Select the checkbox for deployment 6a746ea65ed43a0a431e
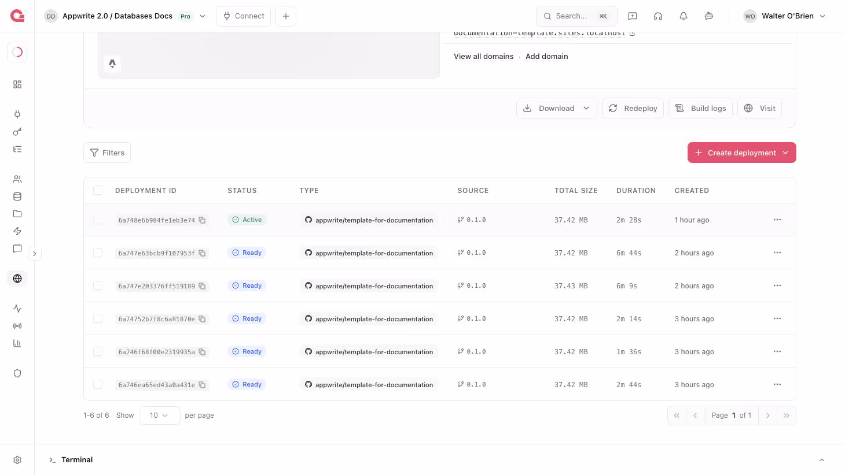Image resolution: width=845 pixels, height=475 pixels. pos(98,384)
